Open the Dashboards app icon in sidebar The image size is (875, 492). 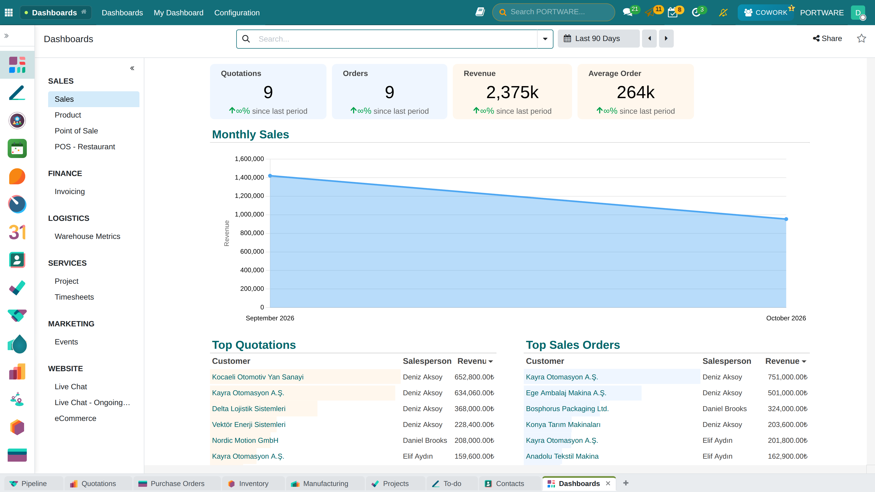point(17,65)
